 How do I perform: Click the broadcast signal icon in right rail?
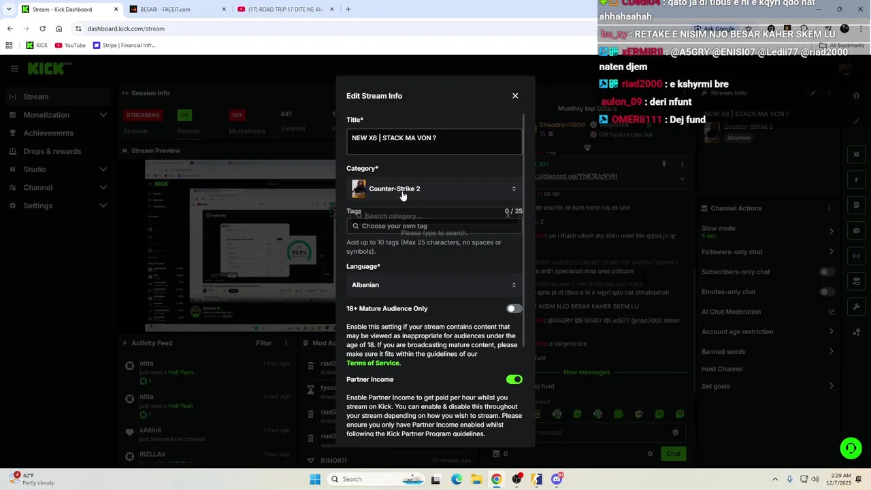click(x=856, y=256)
